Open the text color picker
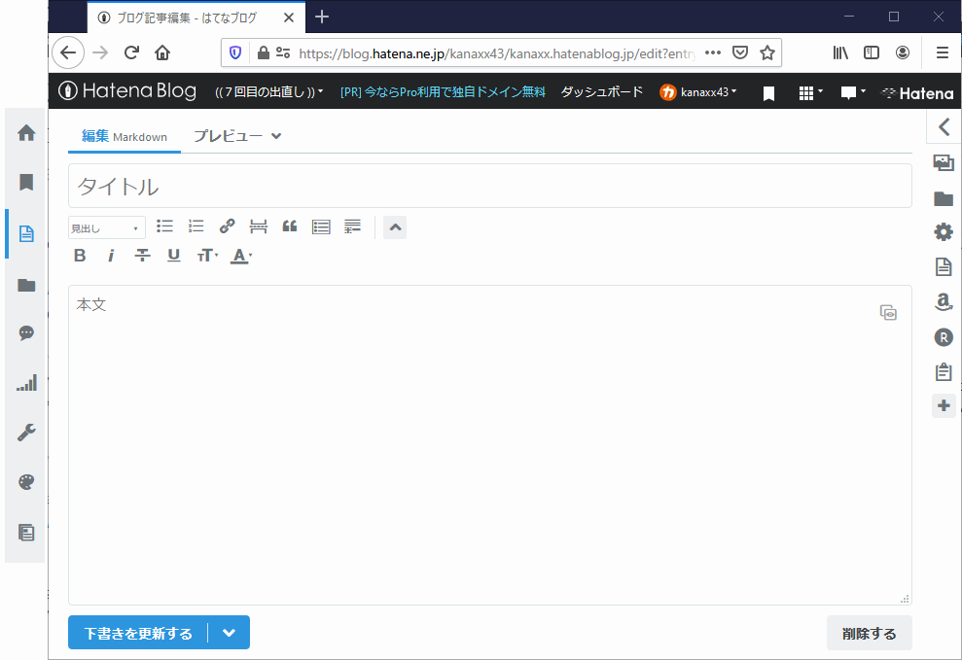This screenshot has width=962, height=660. coord(241,256)
